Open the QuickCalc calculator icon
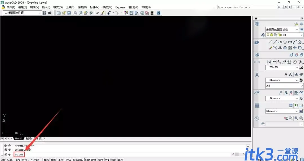 click(x=152, y=13)
